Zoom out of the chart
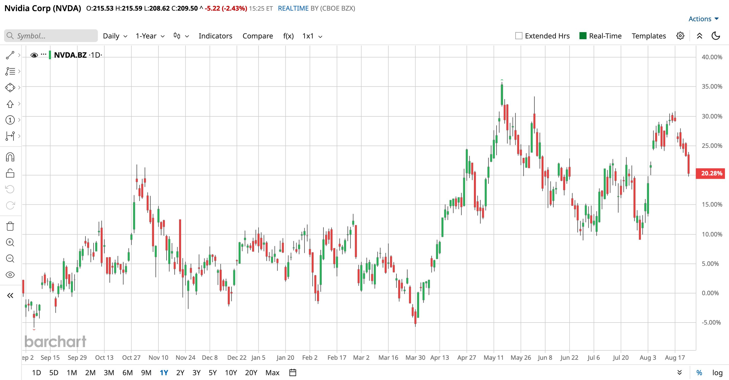Viewport: 729px width, 380px height. pos(10,259)
